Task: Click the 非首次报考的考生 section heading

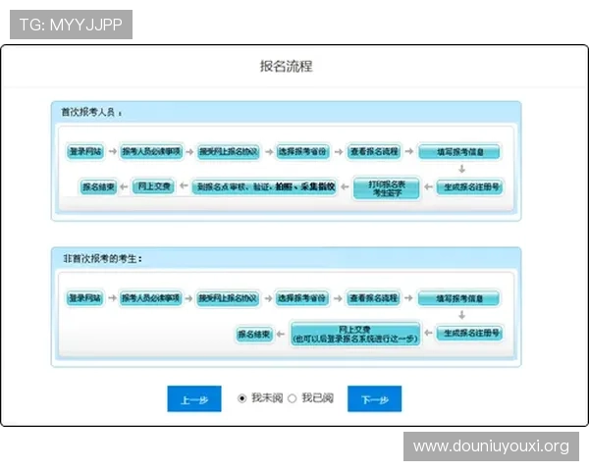Action: tap(103, 258)
